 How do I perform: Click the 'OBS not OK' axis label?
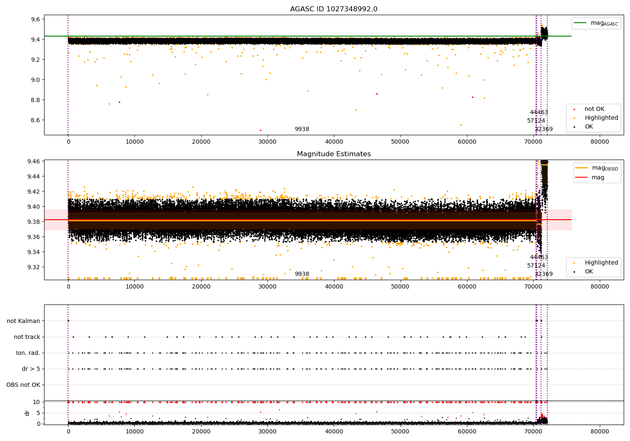23,385
